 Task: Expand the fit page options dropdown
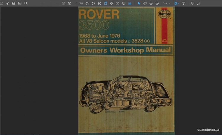(x=178, y=3)
